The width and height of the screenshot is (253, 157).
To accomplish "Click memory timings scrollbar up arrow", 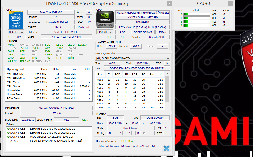I will point(168,74).
